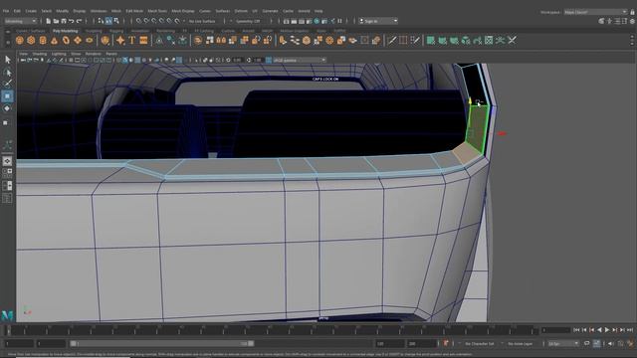The width and height of the screenshot is (637, 358).
Task: Open the Mesh Tools menu
Action: [x=157, y=11]
